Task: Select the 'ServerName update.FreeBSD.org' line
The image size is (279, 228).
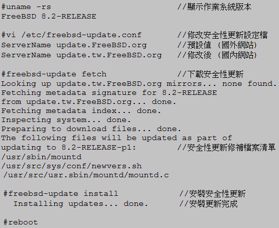Action: point(74,45)
